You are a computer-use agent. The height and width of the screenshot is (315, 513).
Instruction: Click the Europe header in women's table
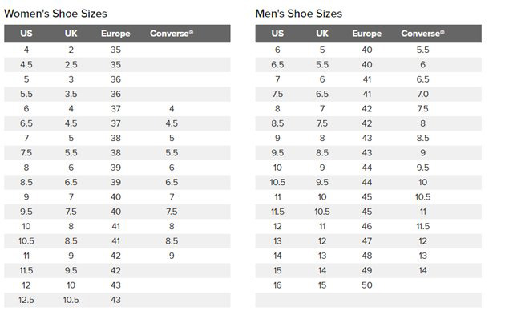pos(115,34)
